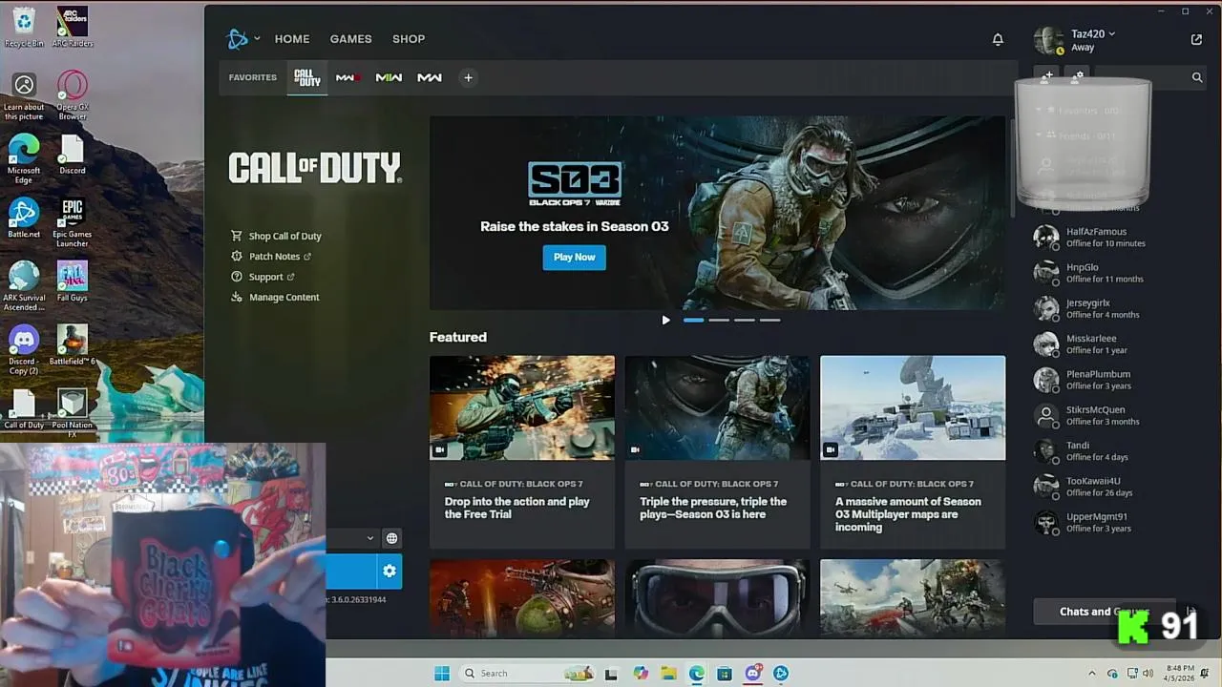Open the Support link

click(263, 277)
